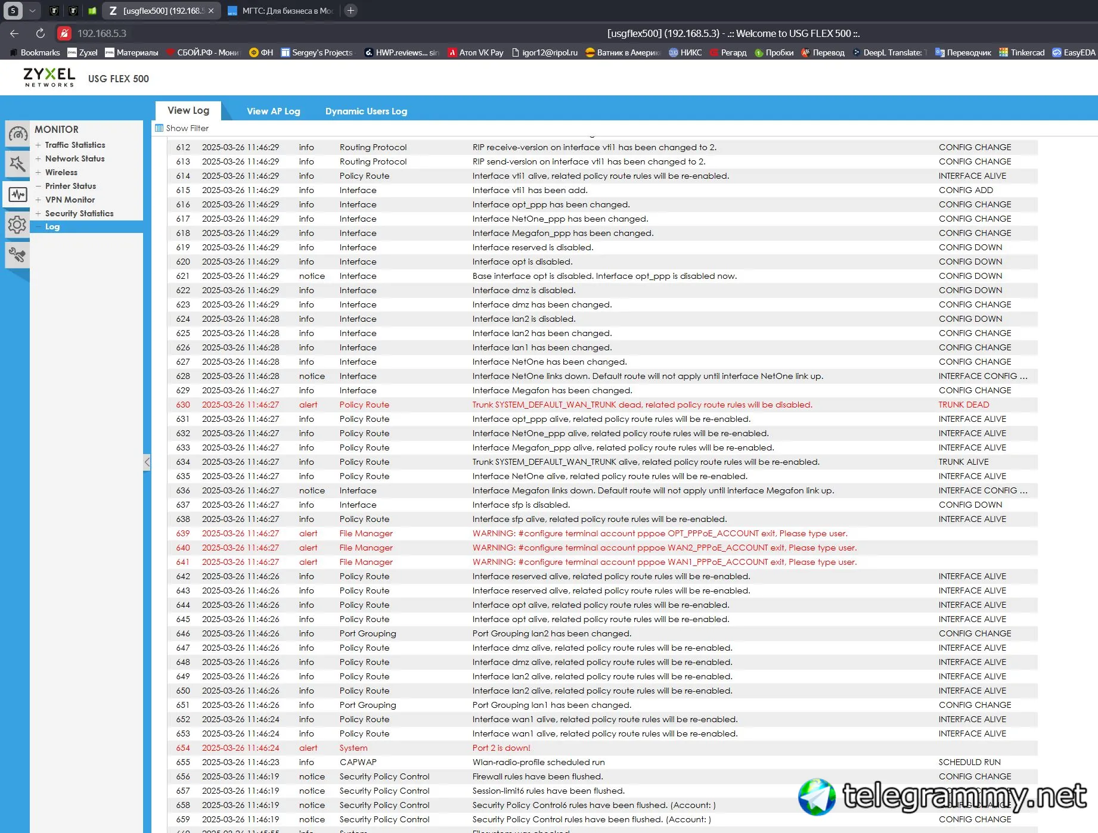Click the first pinned T browser tab
This screenshot has width=1098, height=833.
[54, 11]
